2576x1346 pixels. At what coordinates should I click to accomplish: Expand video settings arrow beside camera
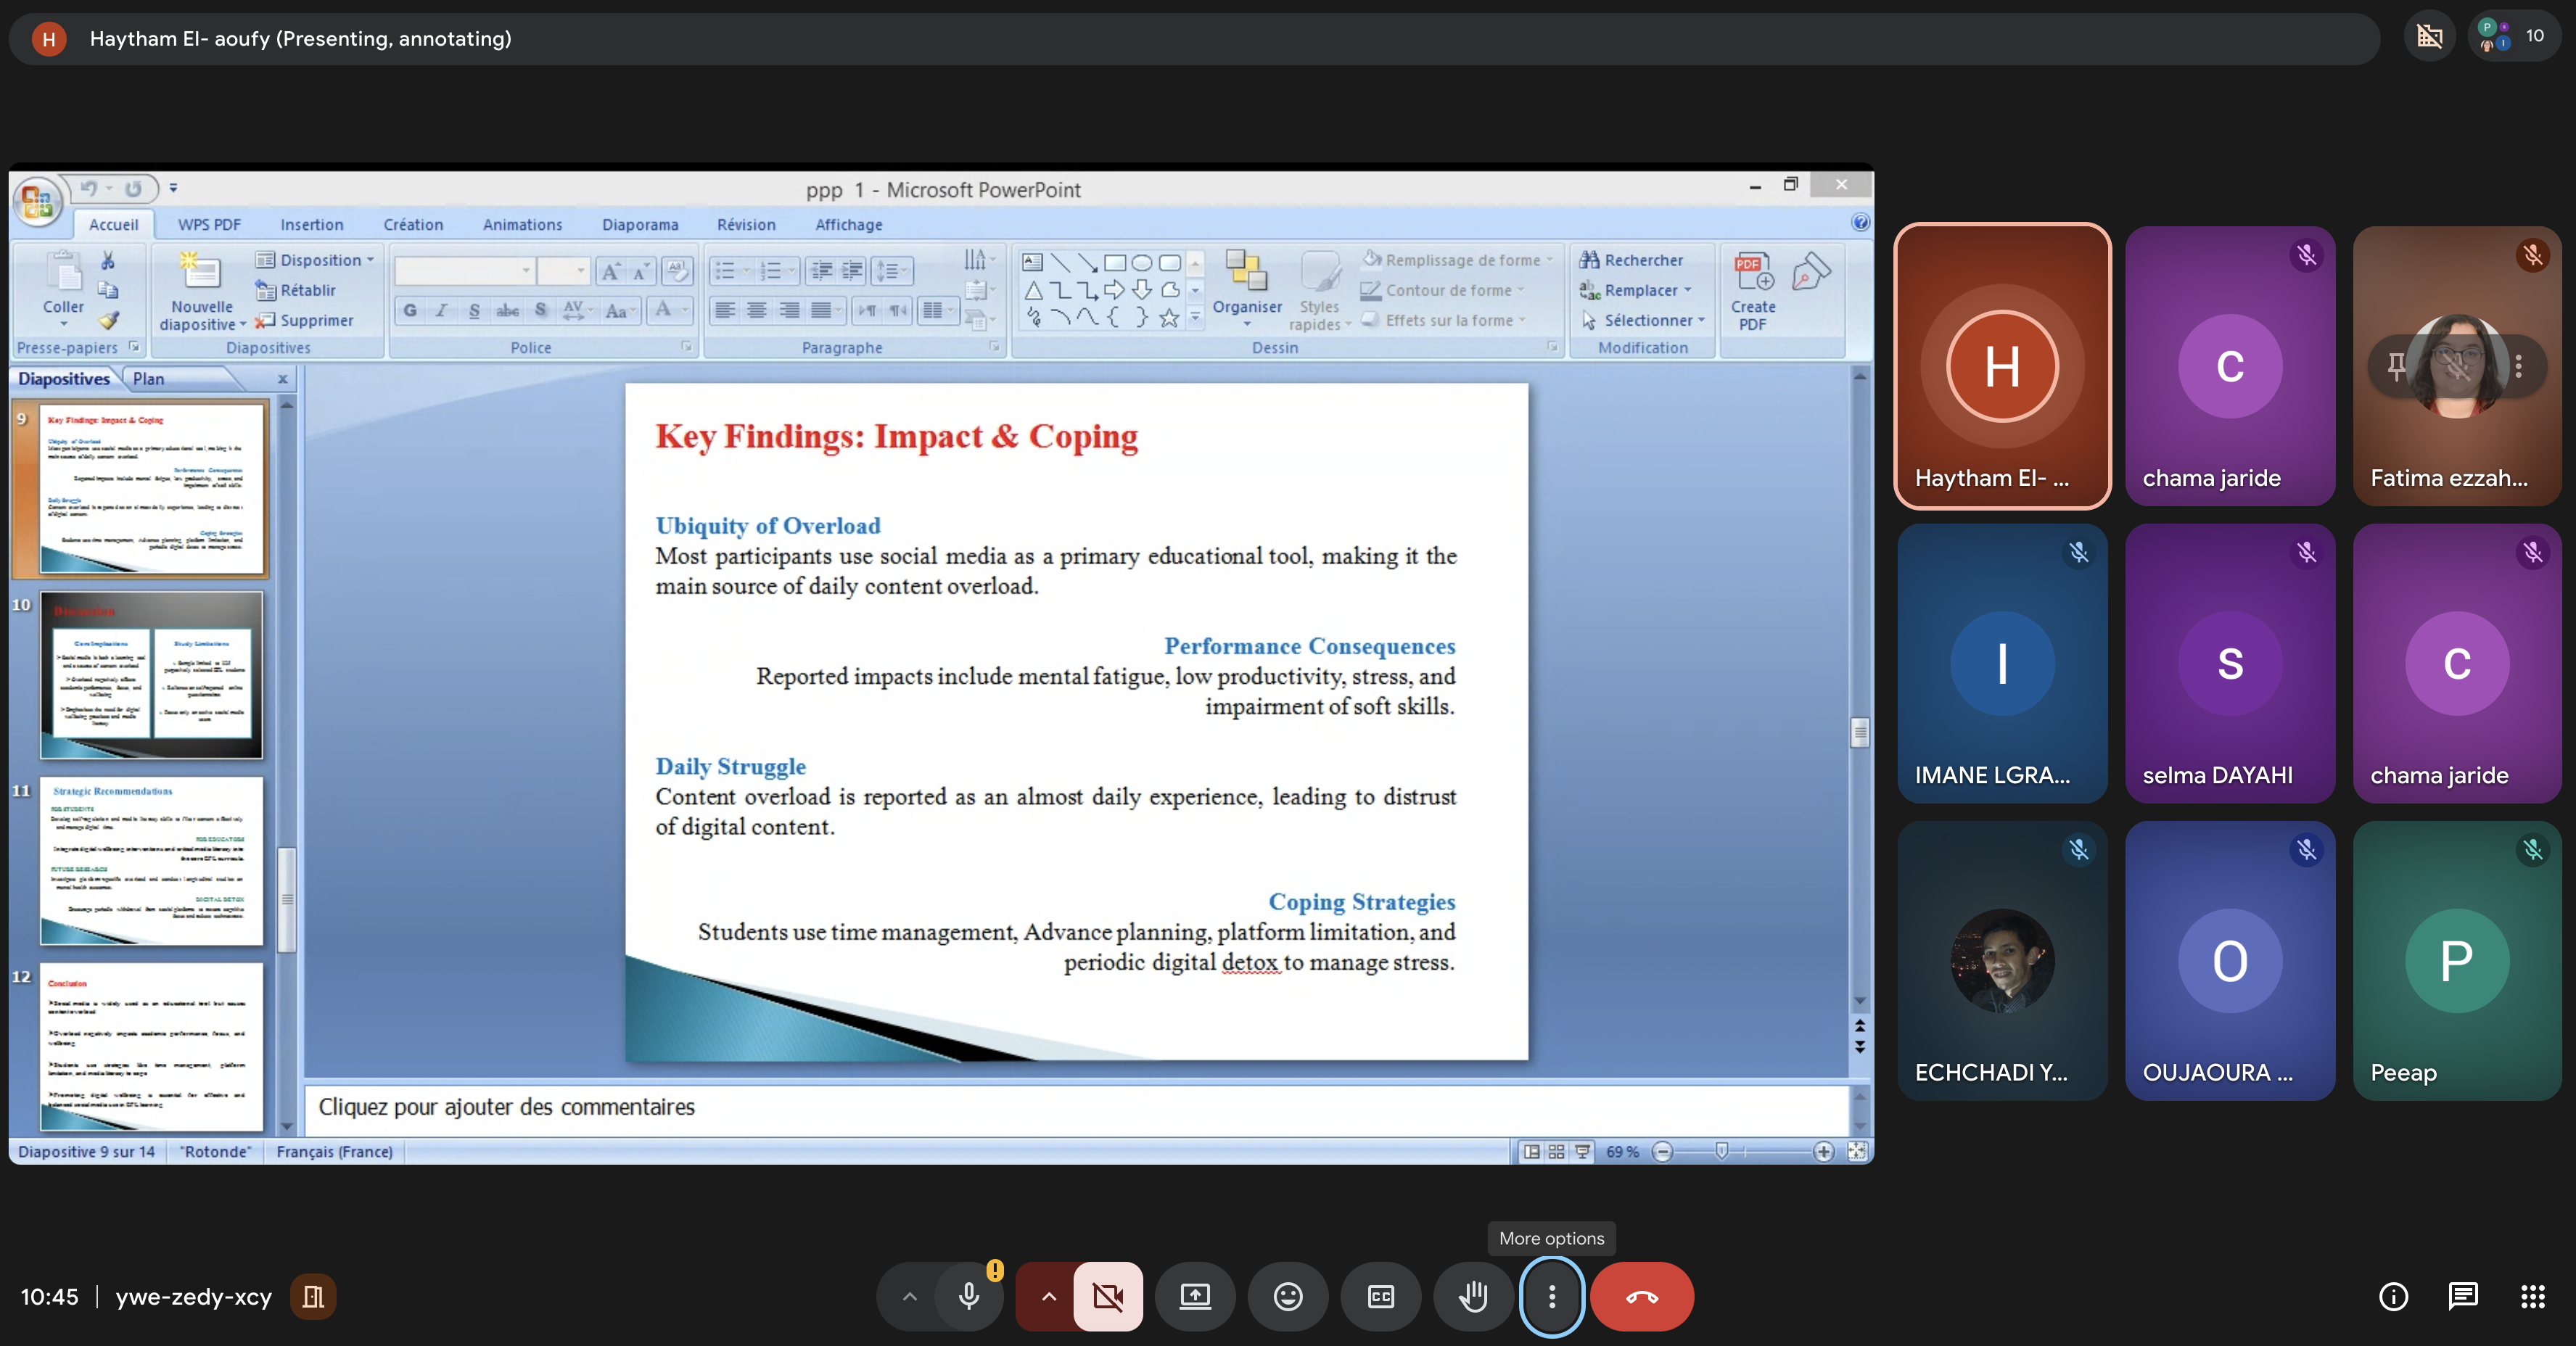(1048, 1297)
